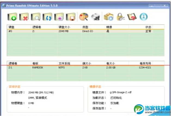Viewport: 171px width, 116px height.
Task: Click the 0 MB physical disk value
Action: click(x=31, y=103)
